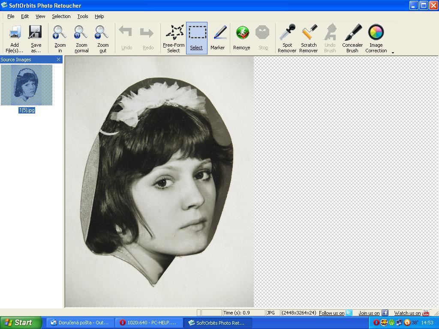Select the Free-Form Select tool

click(x=174, y=33)
